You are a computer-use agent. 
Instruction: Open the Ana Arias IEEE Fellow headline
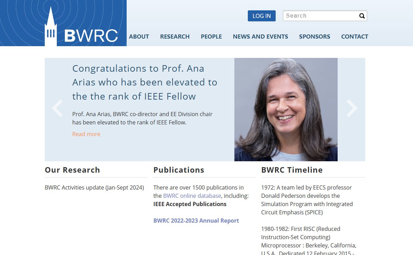pos(145,82)
